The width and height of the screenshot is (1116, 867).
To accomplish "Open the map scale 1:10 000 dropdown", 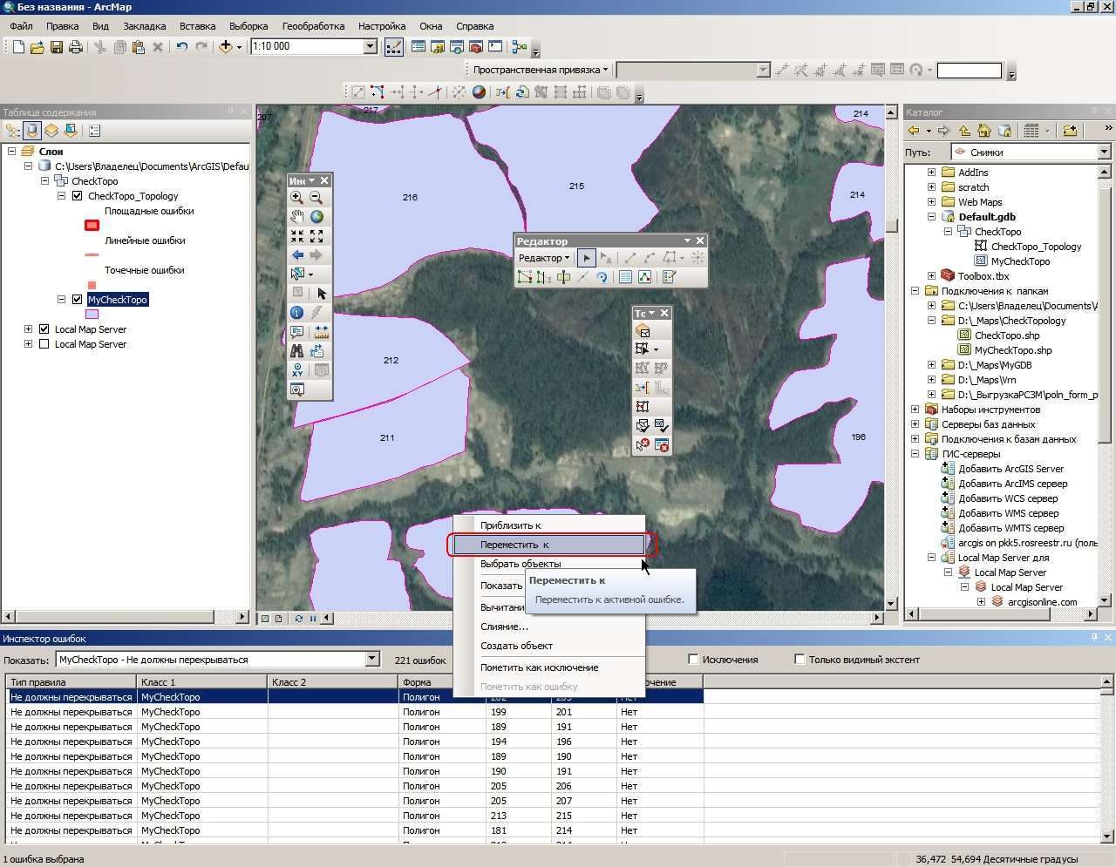I will pos(370,47).
